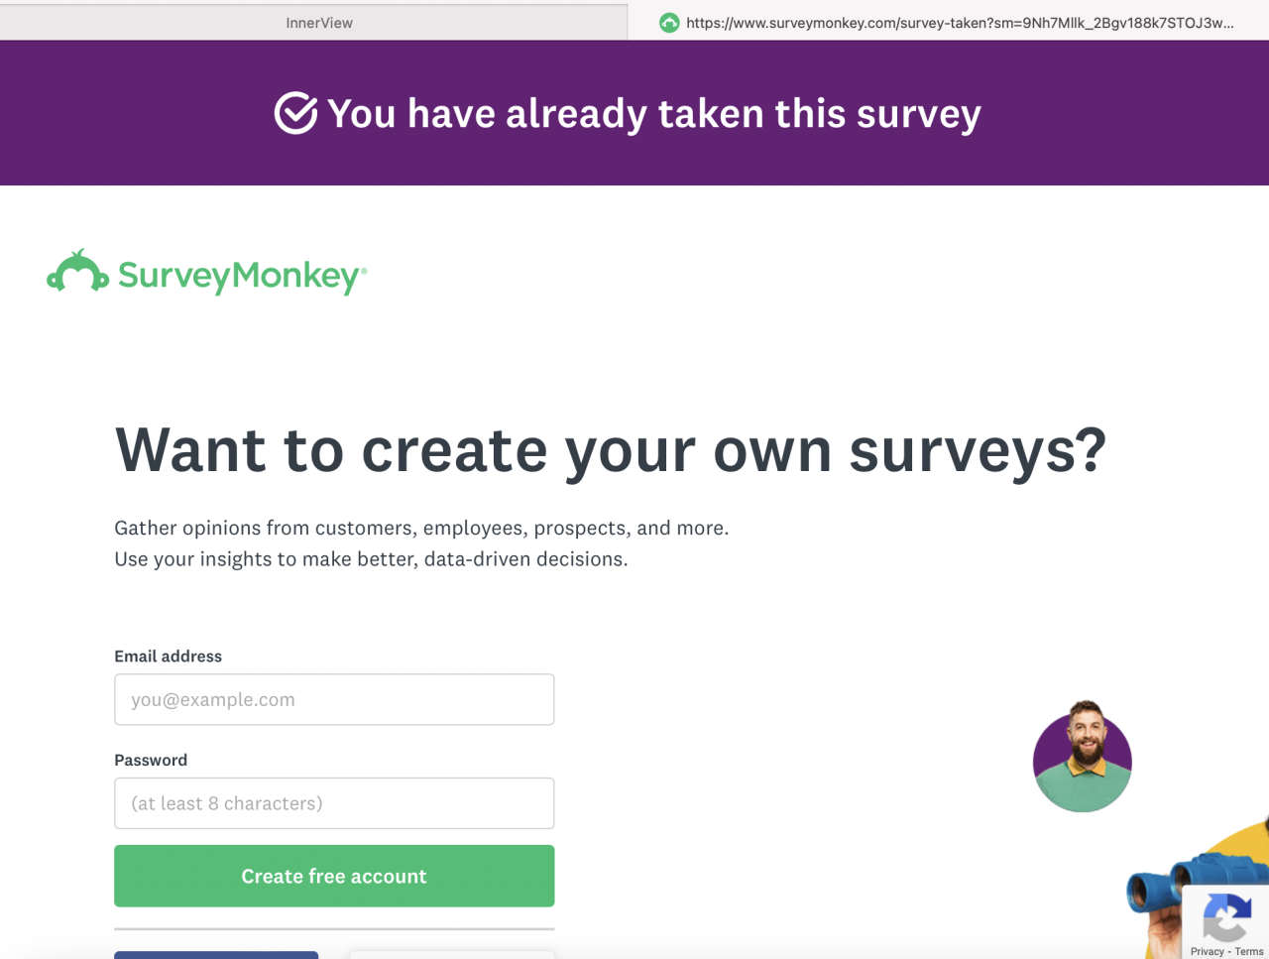This screenshot has width=1269, height=959.
Task: Open the reCAPTCHA Privacy link
Action: pos(1207,951)
